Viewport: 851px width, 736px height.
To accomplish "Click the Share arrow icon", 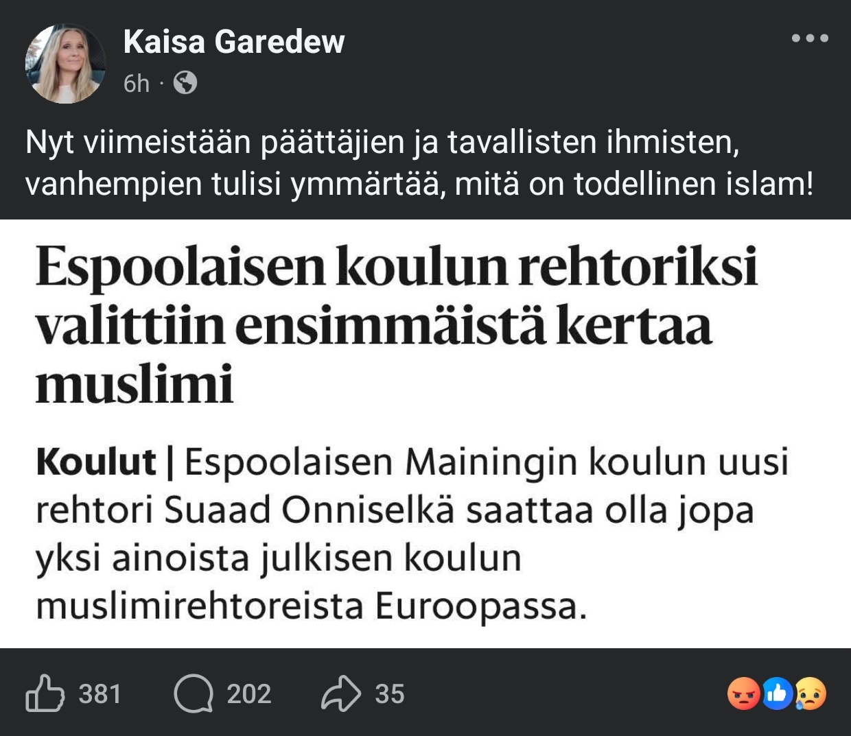I will coord(341,693).
